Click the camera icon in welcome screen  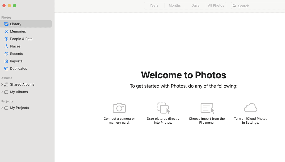[119, 108]
